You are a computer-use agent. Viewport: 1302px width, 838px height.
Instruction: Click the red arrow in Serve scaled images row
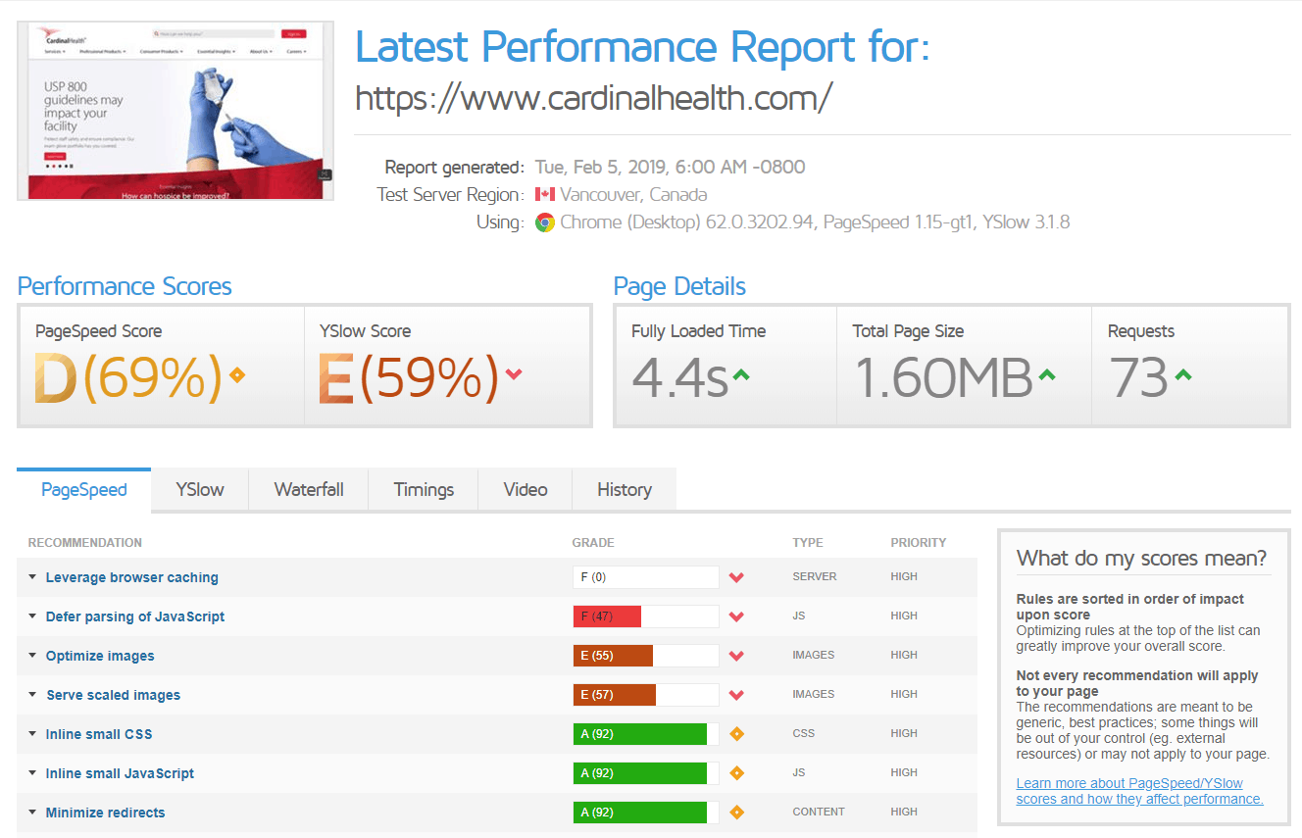[x=736, y=695]
